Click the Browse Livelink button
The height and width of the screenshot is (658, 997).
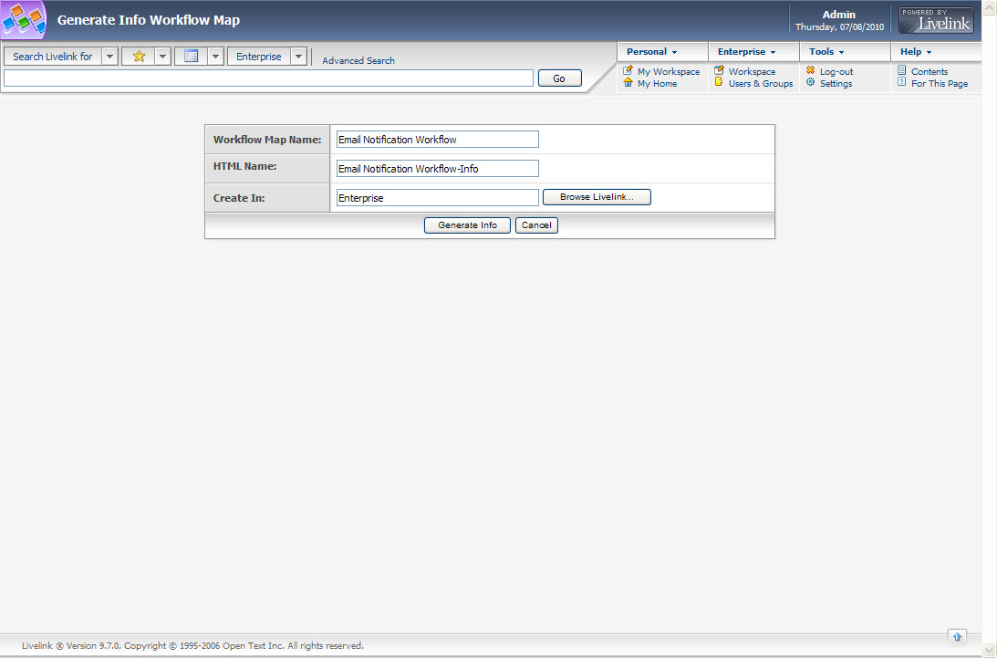pos(597,197)
